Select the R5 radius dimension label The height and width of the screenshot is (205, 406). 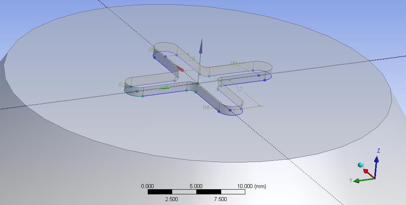[x=151, y=50]
